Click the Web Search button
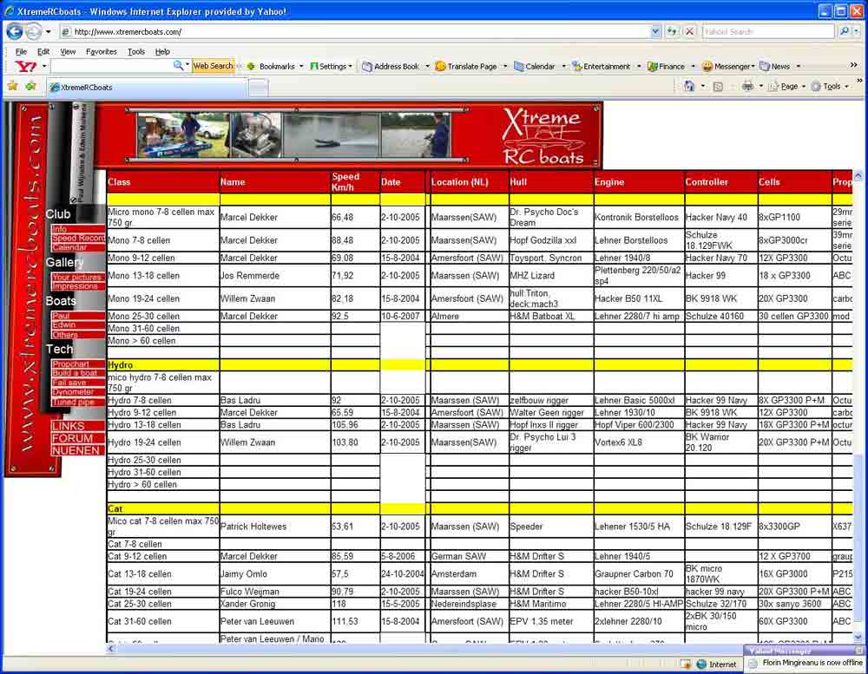868x674 pixels. click(214, 66)
